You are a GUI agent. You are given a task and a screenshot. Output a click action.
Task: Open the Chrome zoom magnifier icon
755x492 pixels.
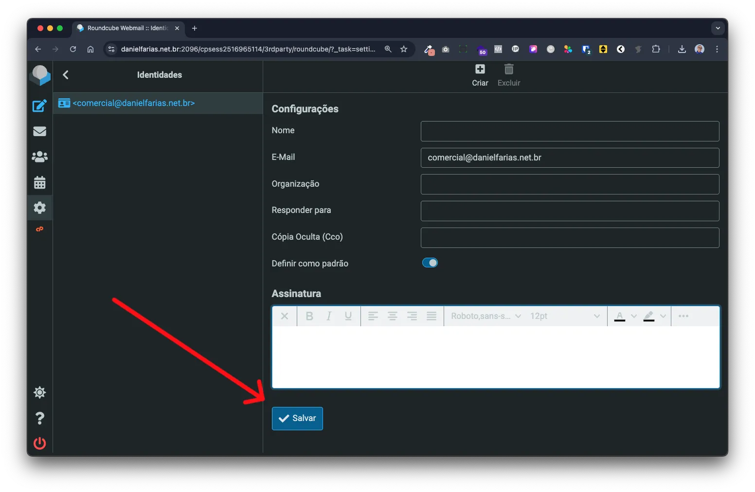388,49
